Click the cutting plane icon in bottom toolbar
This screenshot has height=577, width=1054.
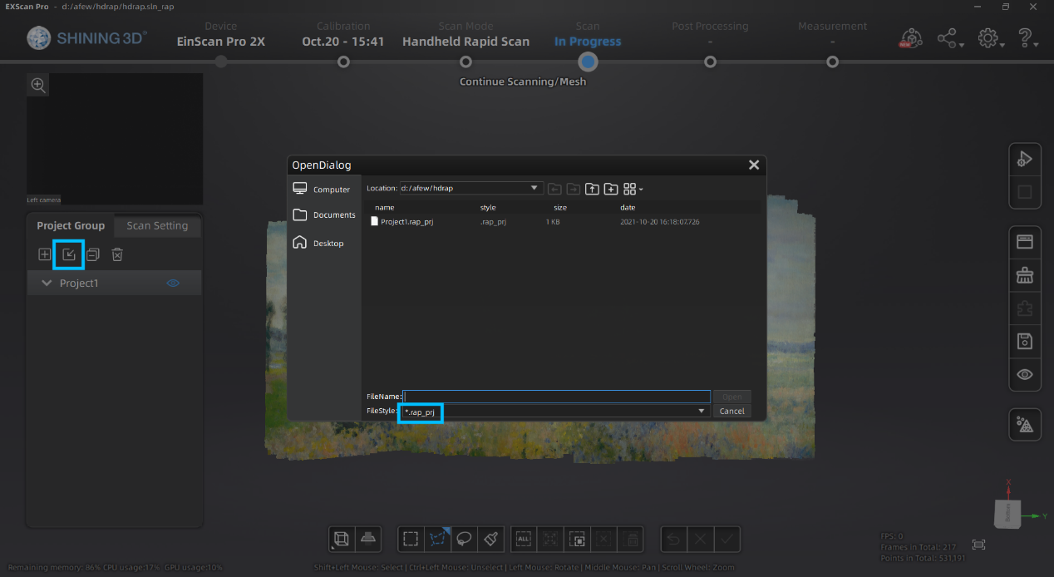369,539
